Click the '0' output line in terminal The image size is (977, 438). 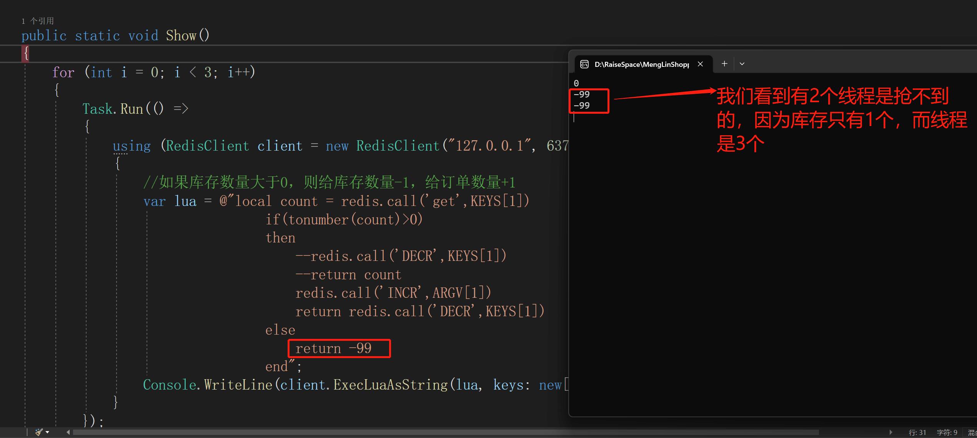coord(576,83)
